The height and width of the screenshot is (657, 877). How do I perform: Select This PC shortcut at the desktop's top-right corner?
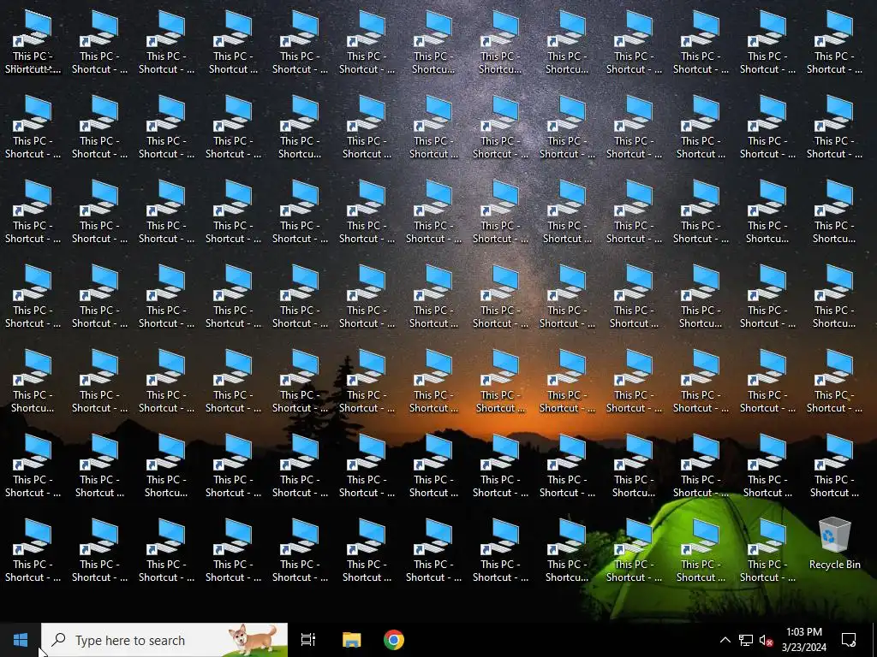(x=834, y=43)
